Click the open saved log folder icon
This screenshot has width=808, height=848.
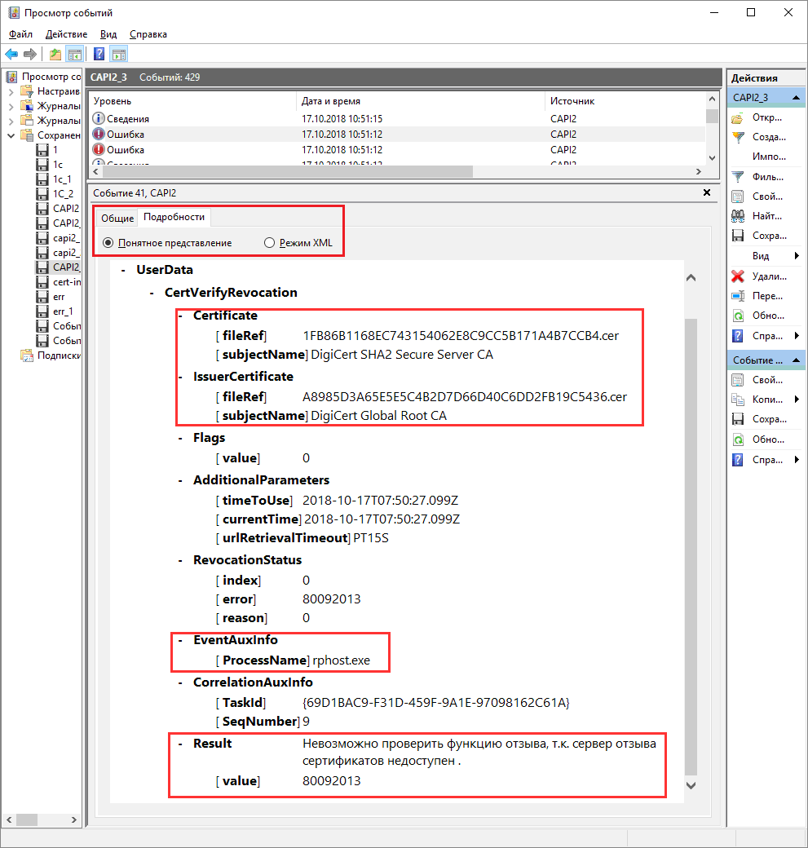pos(738,117)
